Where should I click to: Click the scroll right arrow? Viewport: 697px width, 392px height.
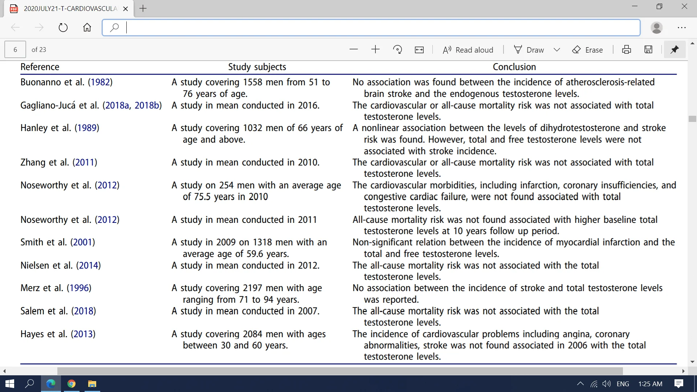[x=683, y=371]
